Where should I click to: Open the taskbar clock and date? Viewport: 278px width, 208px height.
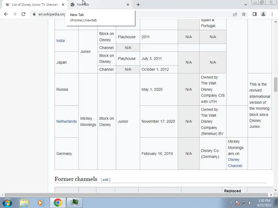click(x=264, y=203)
